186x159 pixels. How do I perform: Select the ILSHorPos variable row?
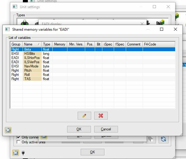tap(93, 58)
